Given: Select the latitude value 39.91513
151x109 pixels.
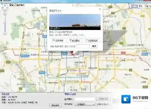Looking at the screenshot, I should (12, 100).
